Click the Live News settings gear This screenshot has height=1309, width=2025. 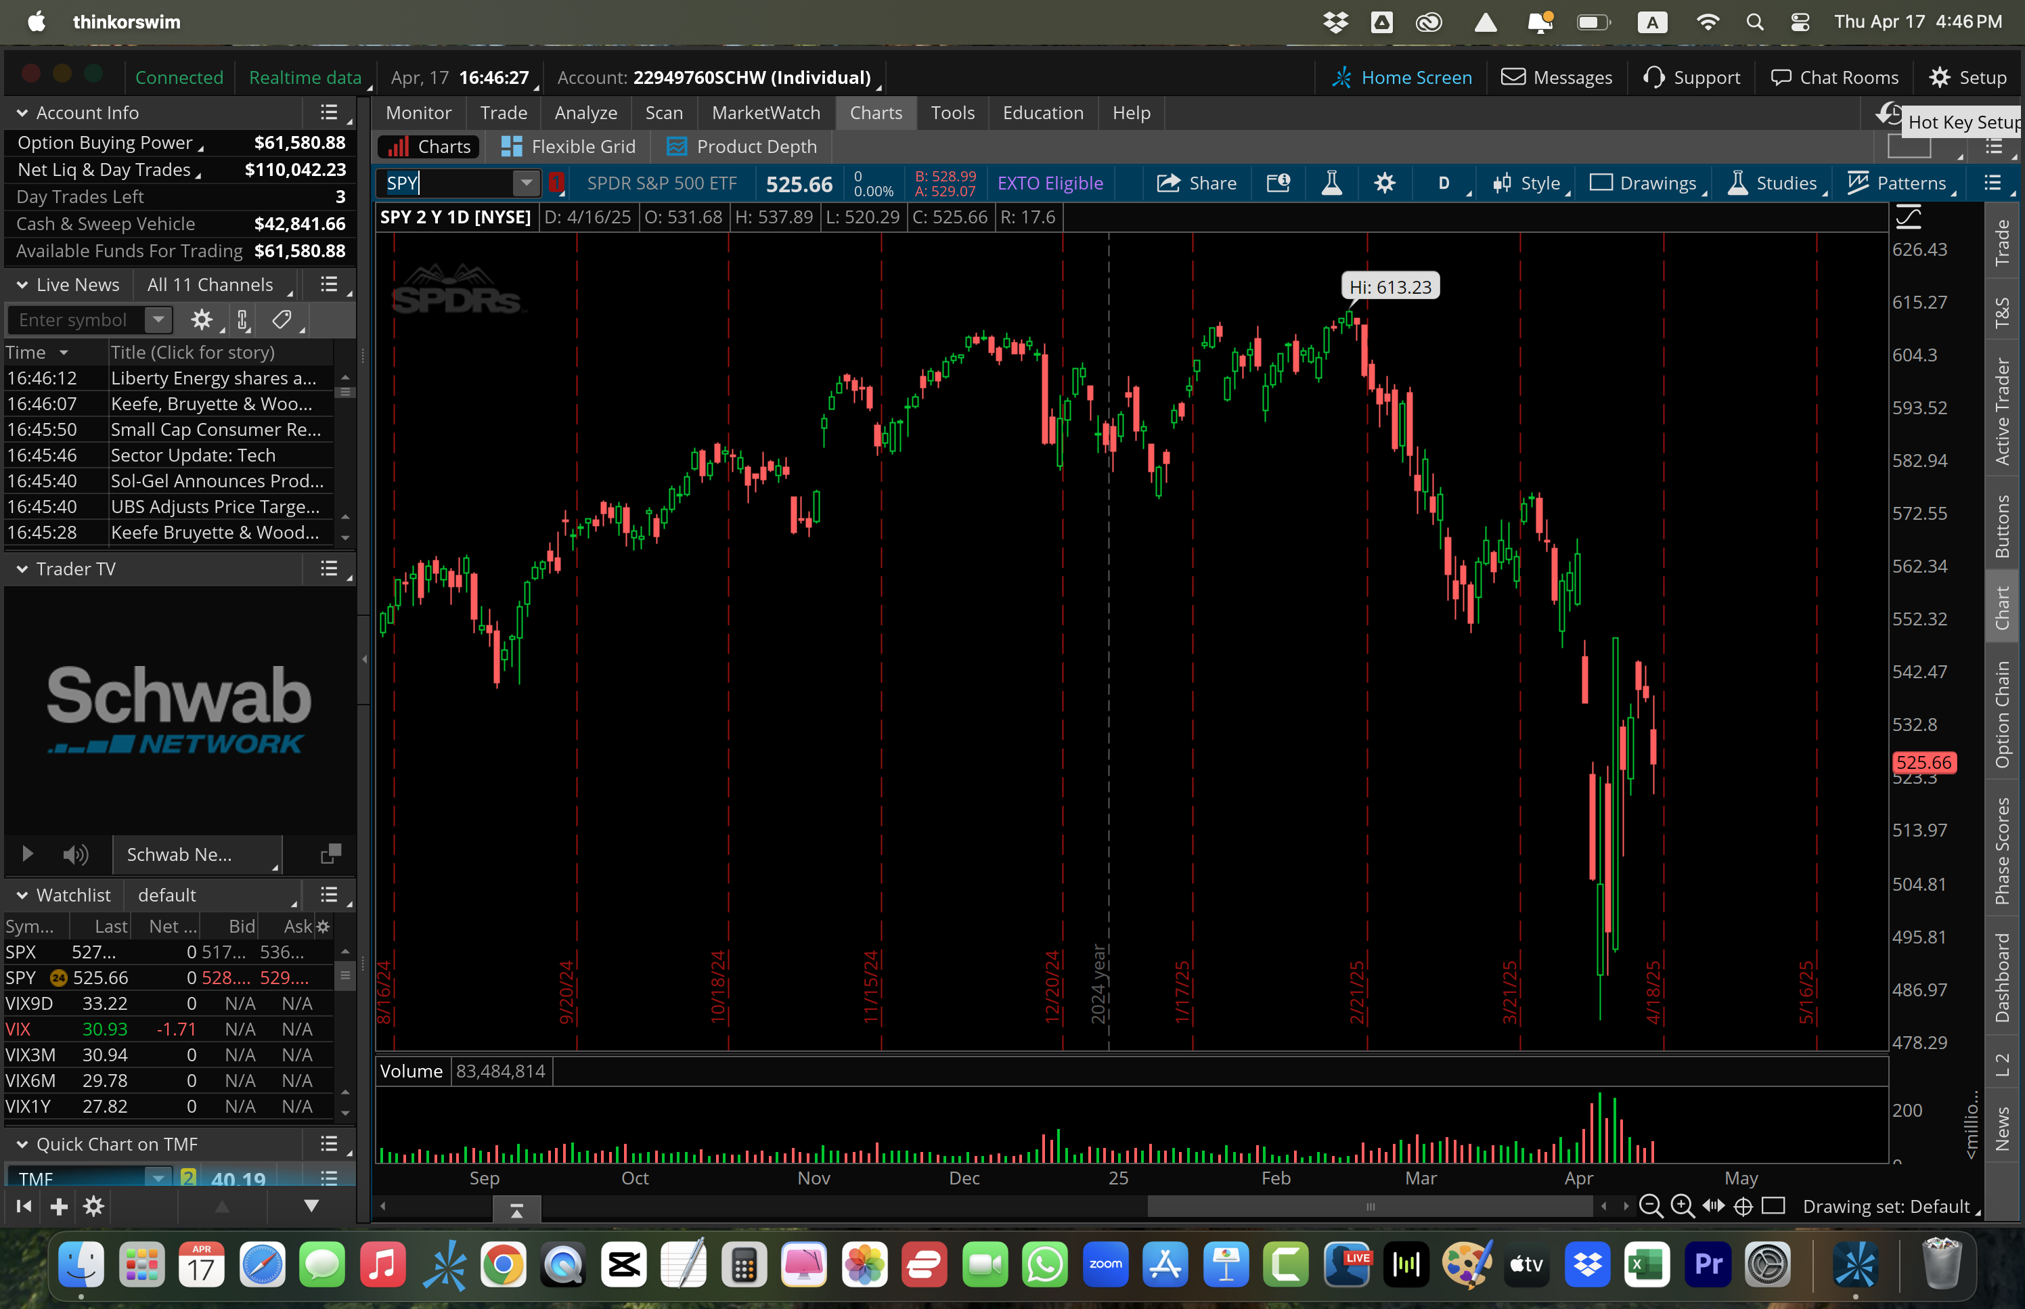pos(202,319)
